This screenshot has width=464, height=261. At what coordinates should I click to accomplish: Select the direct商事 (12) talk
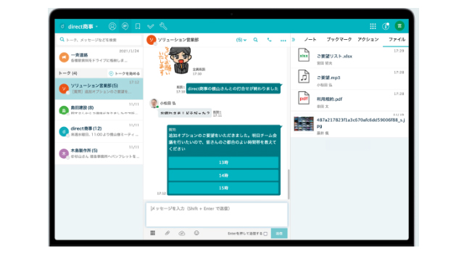pos(99,131)
